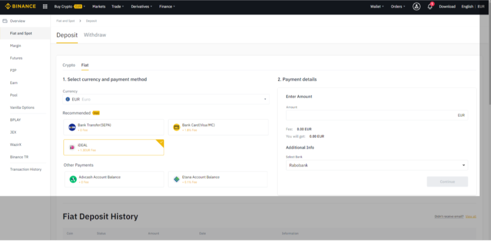Click the Bank Card Visa/MC icon
Image resolution: width=491 pixels, height=241 pixels.
pos(177,127)
